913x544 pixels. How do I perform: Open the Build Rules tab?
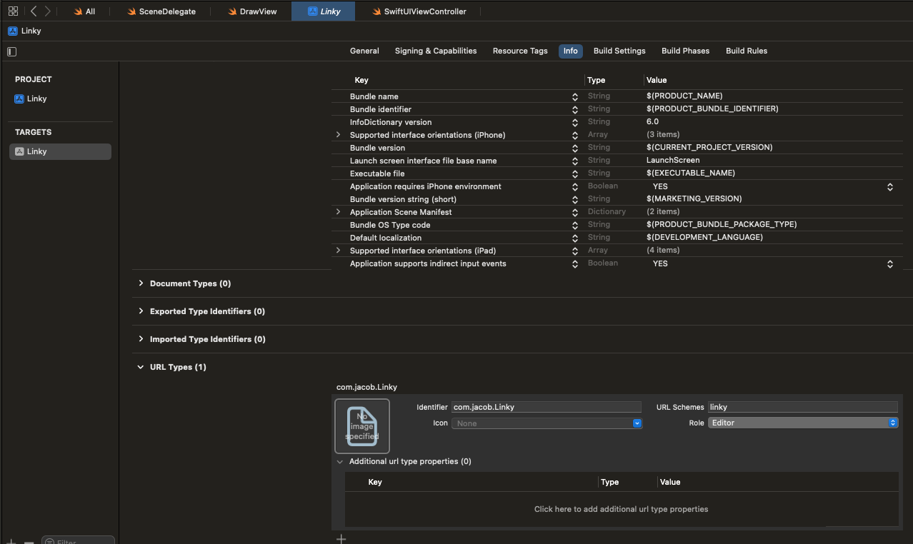click(747, 51)
